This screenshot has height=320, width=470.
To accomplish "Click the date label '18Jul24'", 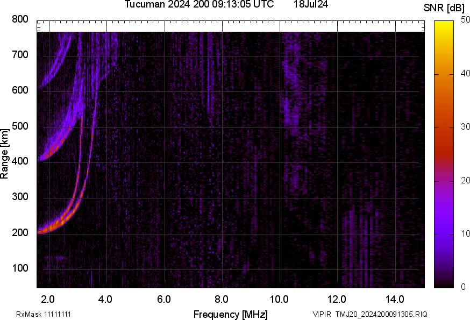I will tap(310, 4).
